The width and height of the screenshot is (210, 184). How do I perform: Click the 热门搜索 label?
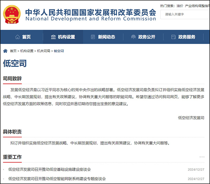167,6
